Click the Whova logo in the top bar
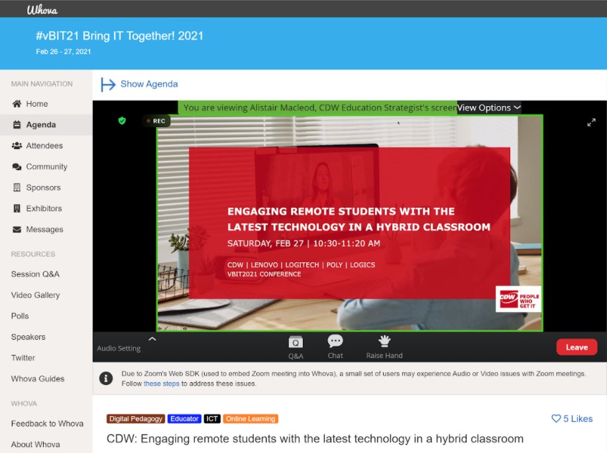 [x=42, y=9]
